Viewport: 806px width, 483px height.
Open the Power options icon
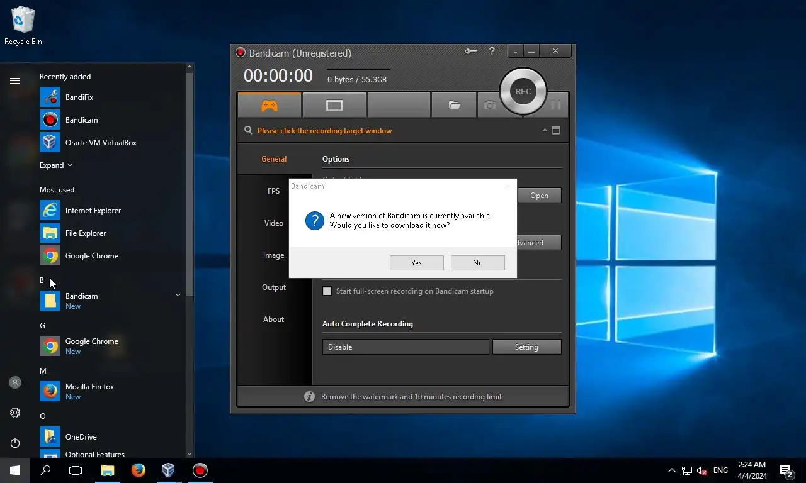pyautogui.click(x=15, y=443)
